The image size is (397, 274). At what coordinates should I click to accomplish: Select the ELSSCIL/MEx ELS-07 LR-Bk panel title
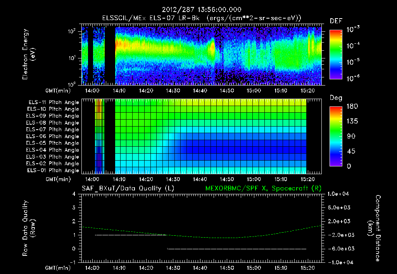202,18
